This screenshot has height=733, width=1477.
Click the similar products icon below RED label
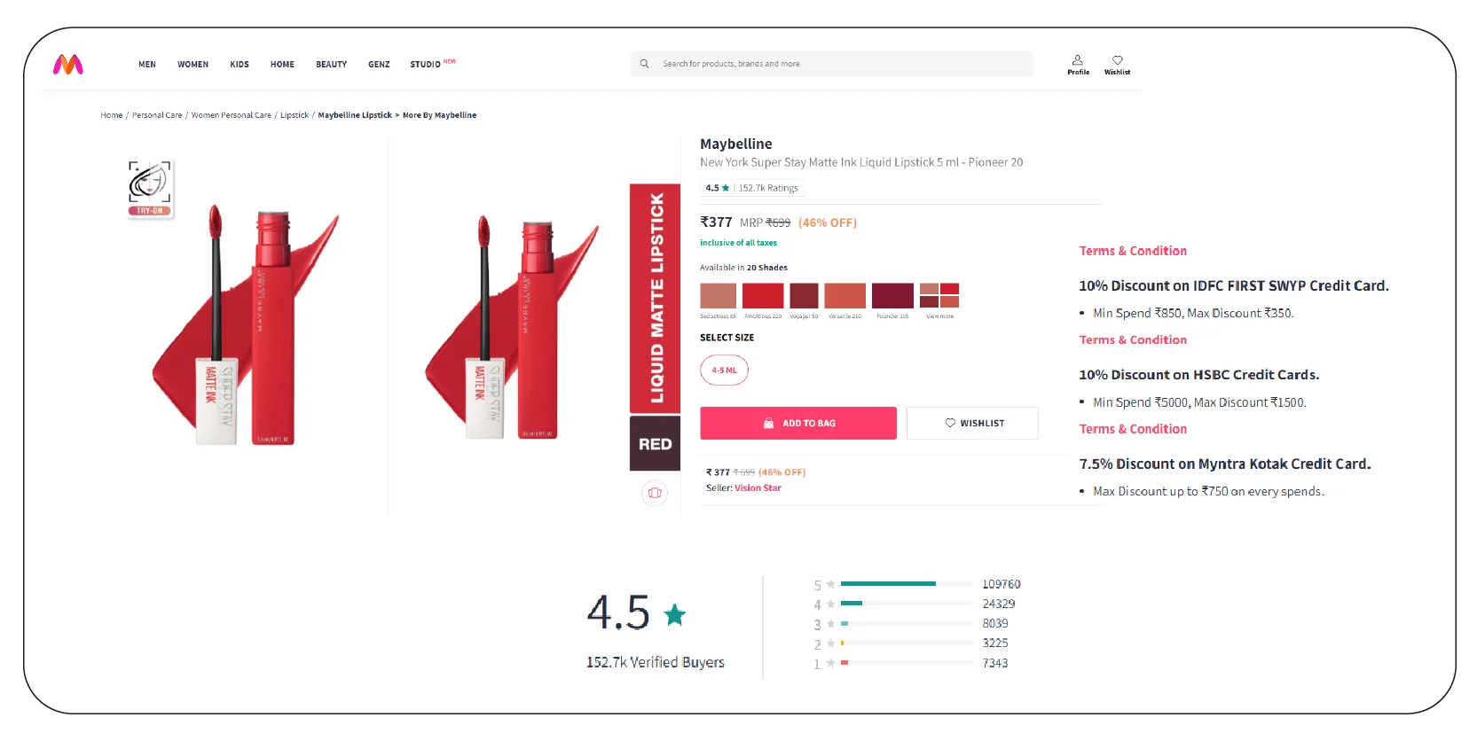click(655, 493)
